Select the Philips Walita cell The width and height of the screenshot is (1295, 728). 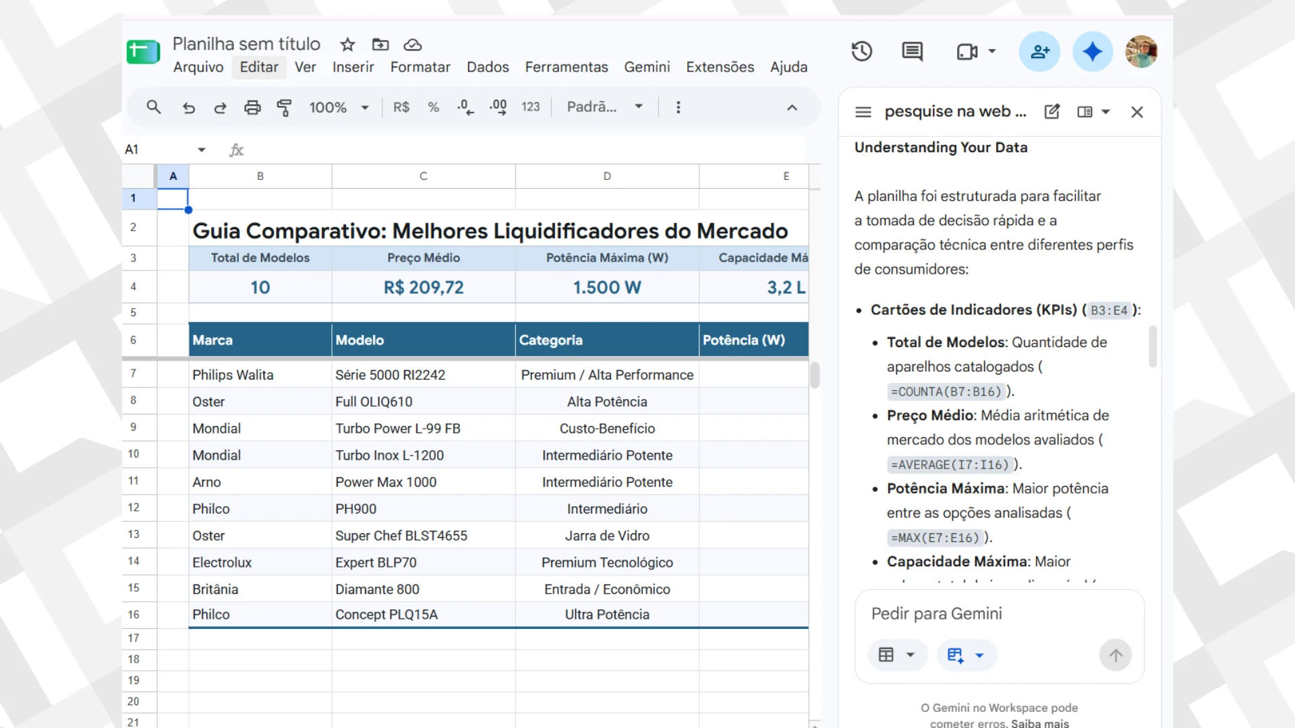[x=260, y=375]
